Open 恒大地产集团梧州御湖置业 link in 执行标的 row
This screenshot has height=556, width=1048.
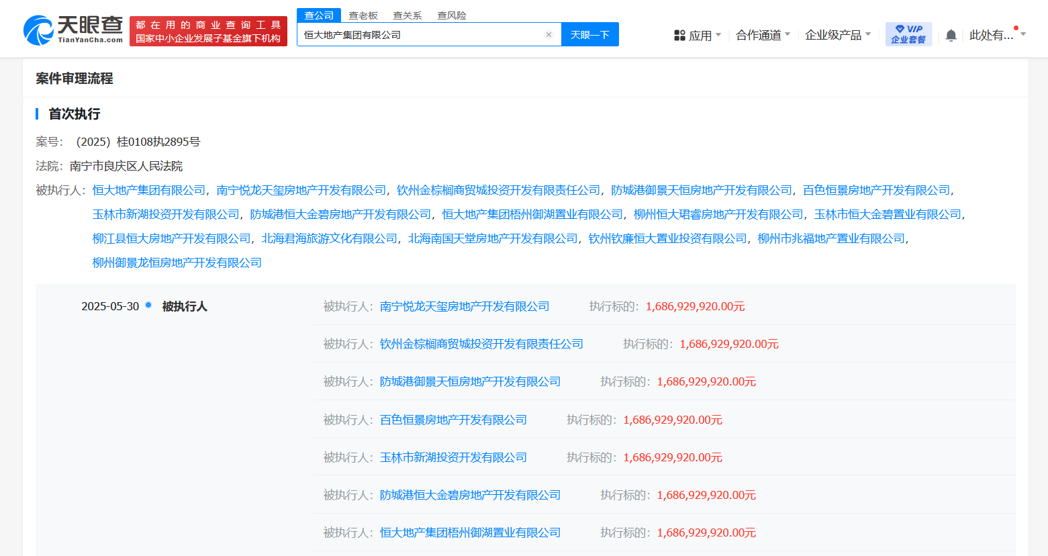click(x=470, y=532)
